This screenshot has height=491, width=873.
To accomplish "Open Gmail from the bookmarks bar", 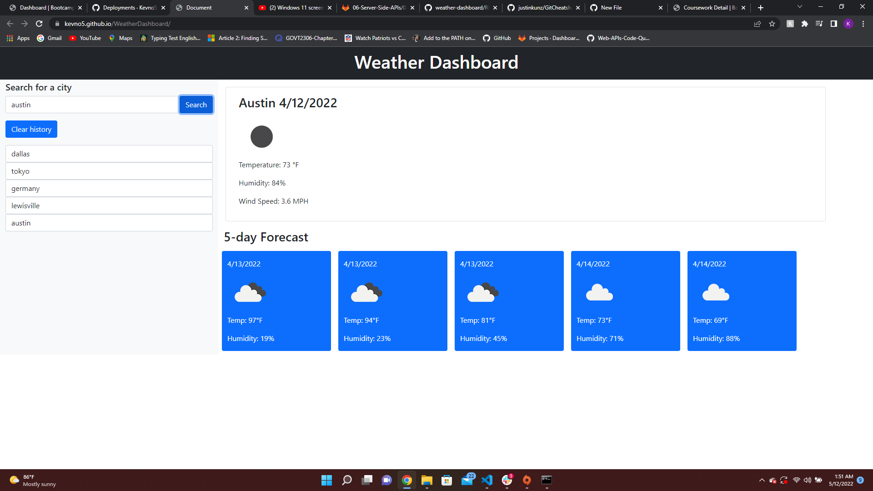I will [x=49, y=38].
